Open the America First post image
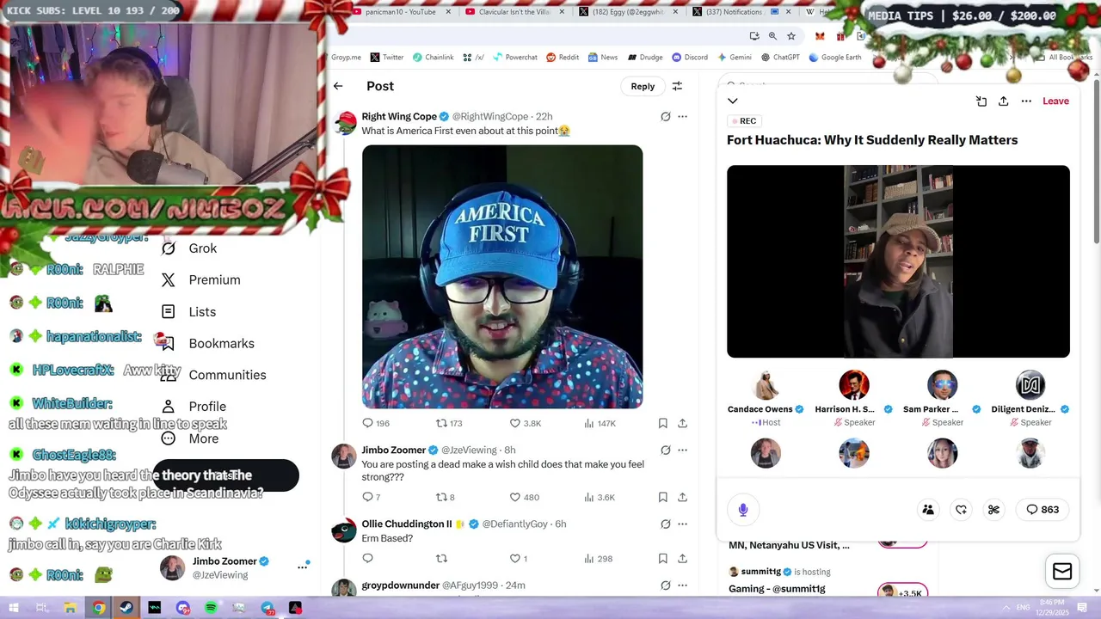The height and width of the screenshot is (619, 1101). pyautogui.click(x=502, y=277)
